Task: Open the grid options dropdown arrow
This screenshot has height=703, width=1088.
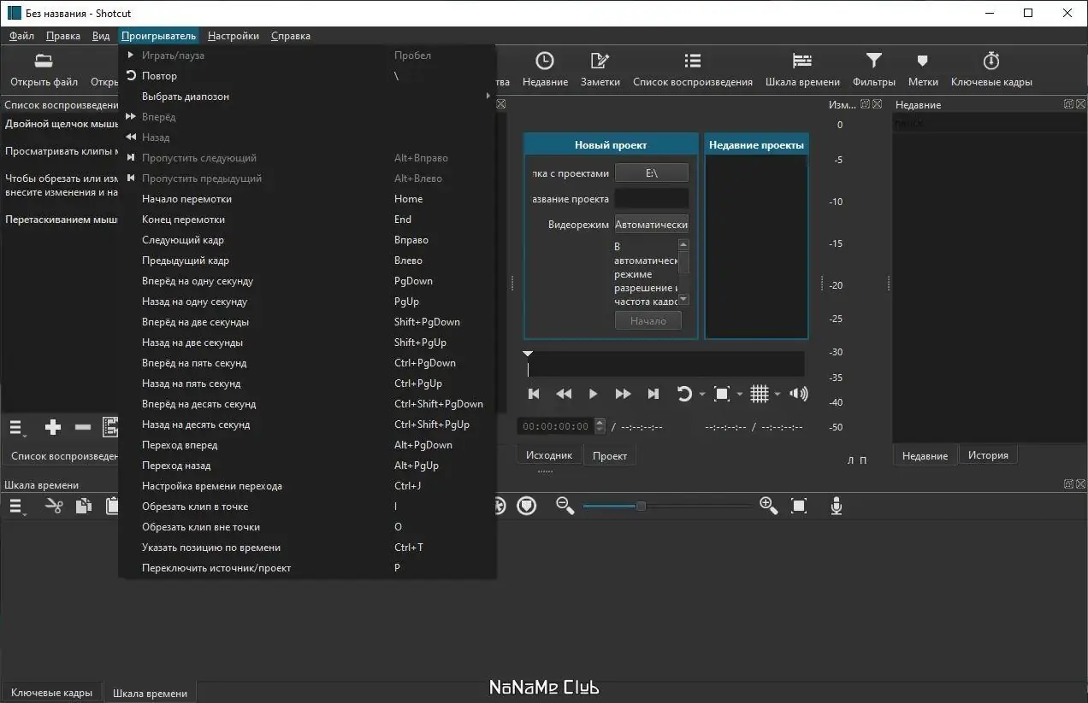Action: [x=778, y=395]
